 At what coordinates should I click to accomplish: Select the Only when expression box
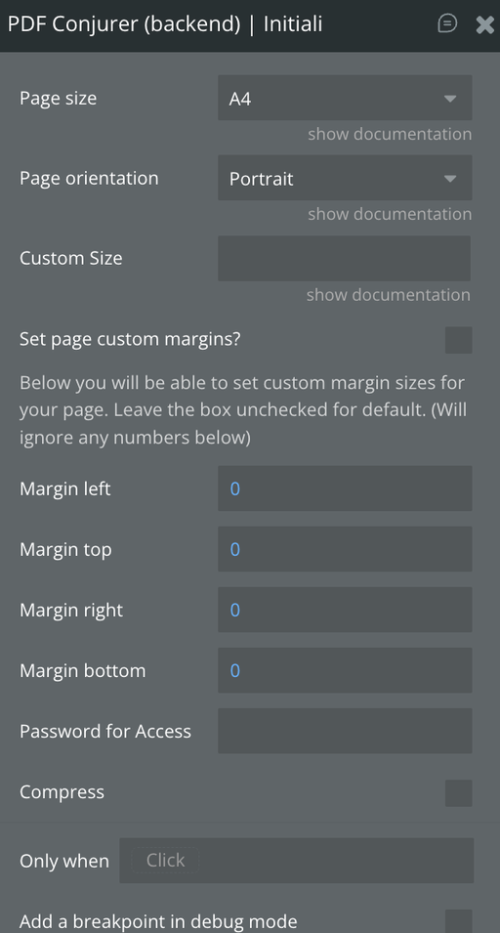pos(296,861)
